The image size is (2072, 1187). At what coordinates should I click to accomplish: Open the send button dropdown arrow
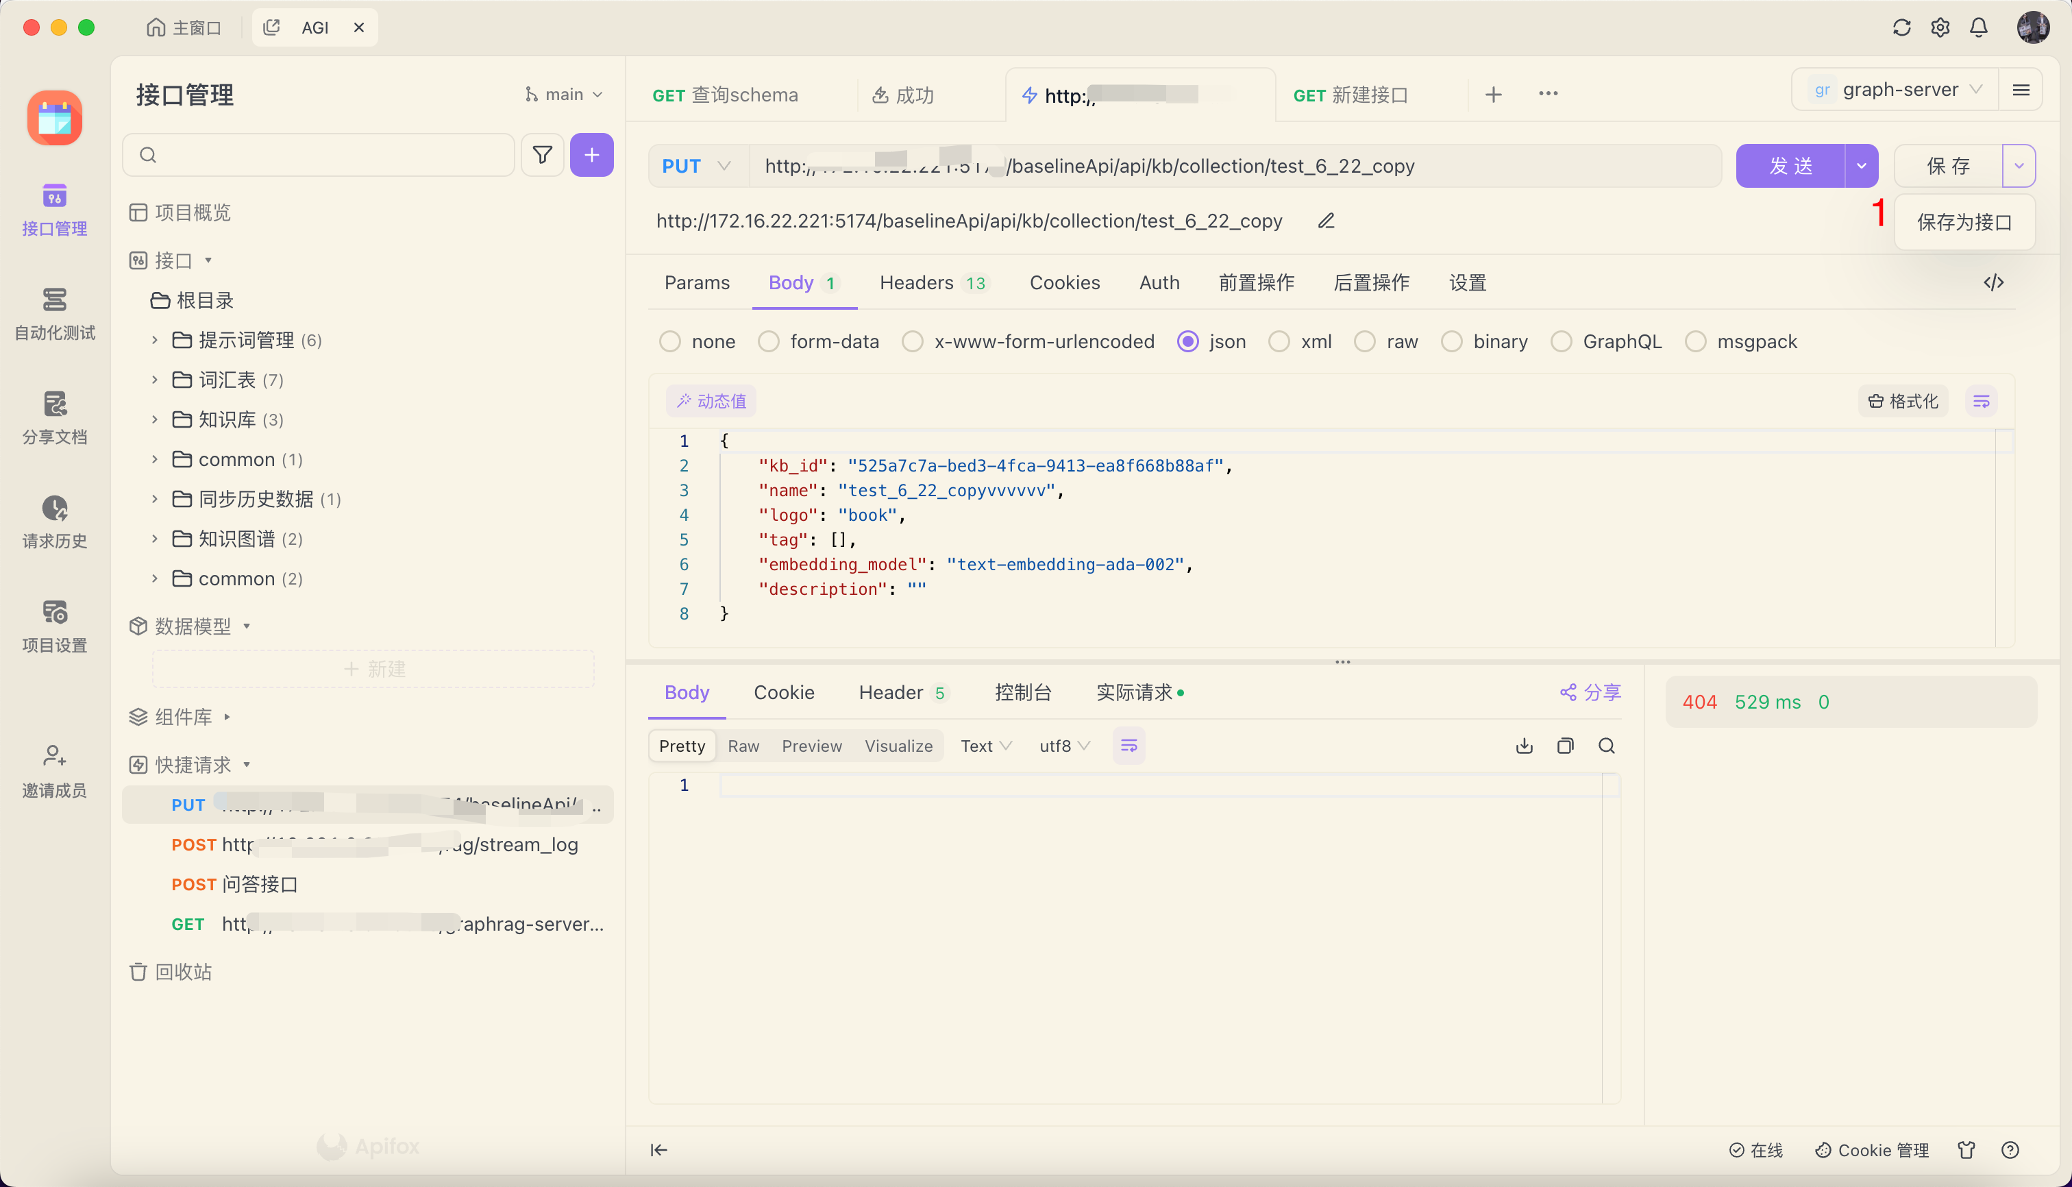tap(1861, 167)
